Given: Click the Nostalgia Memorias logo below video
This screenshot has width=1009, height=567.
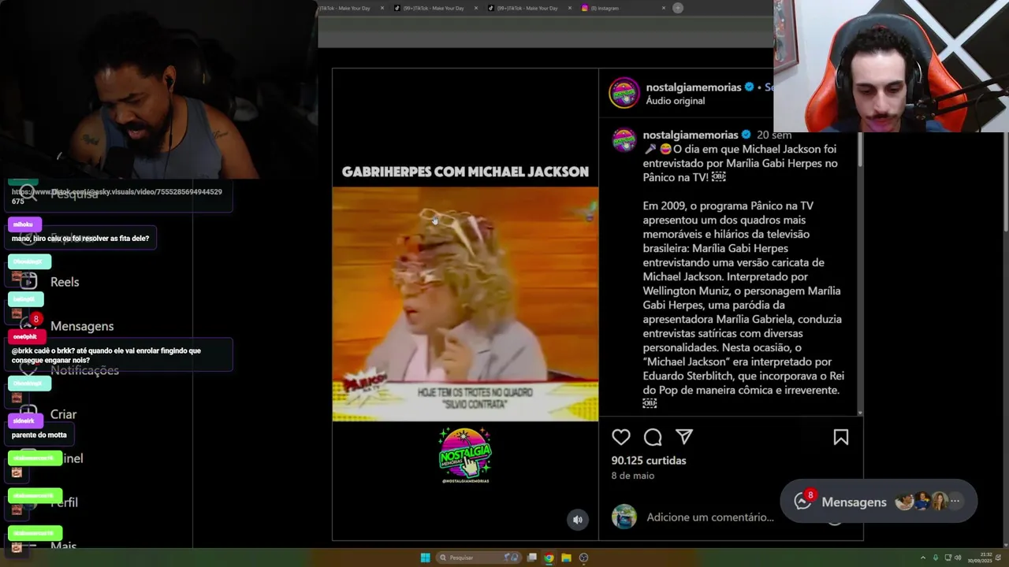Looking at the screenshot, I should [465, 454].
